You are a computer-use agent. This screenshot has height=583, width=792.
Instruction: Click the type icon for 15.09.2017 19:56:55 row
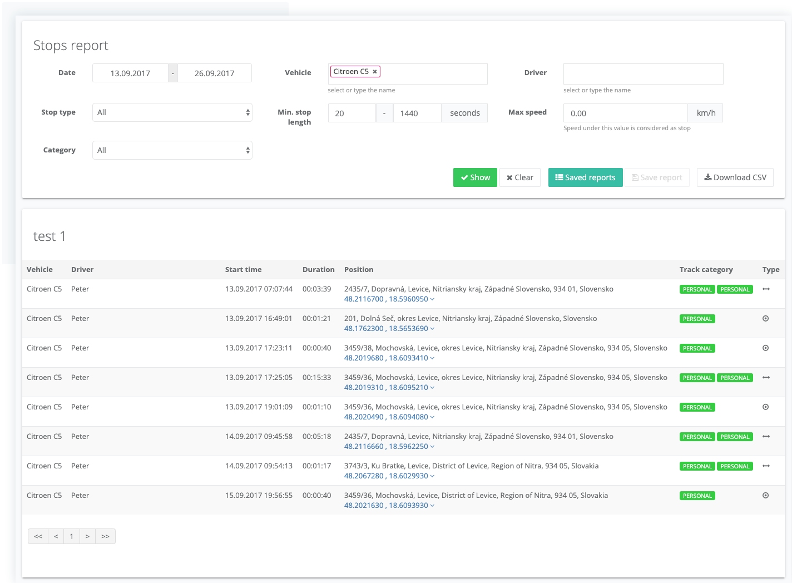click(766, 496)
